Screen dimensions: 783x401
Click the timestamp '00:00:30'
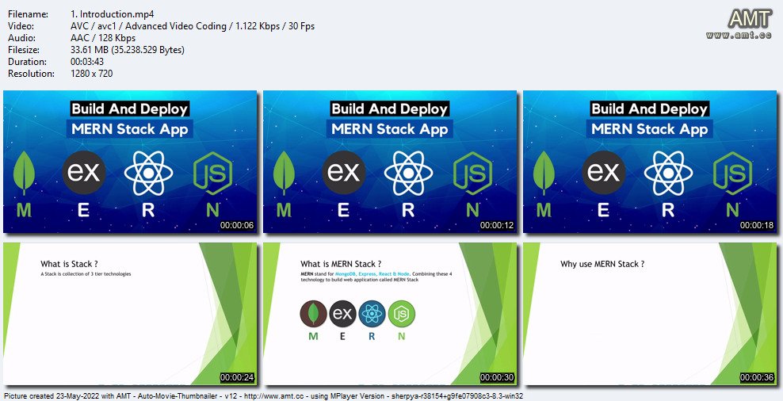coord(497,377)
